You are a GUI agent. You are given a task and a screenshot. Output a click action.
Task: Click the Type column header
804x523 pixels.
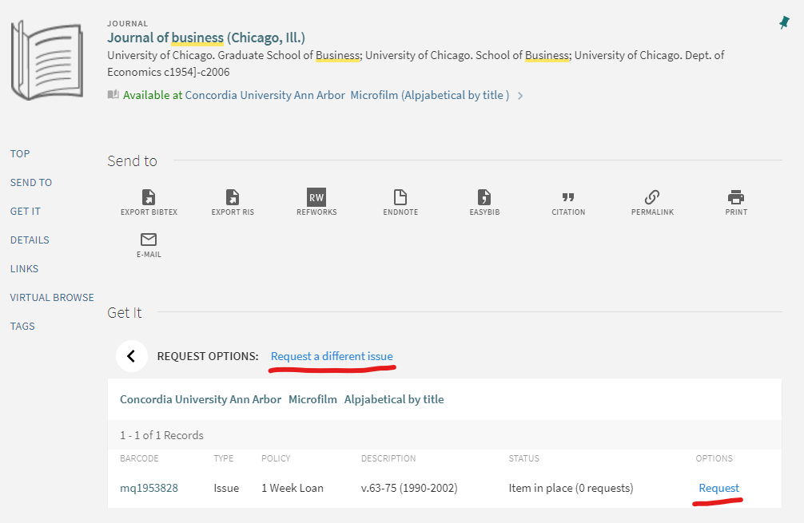[x=224, y=458]
